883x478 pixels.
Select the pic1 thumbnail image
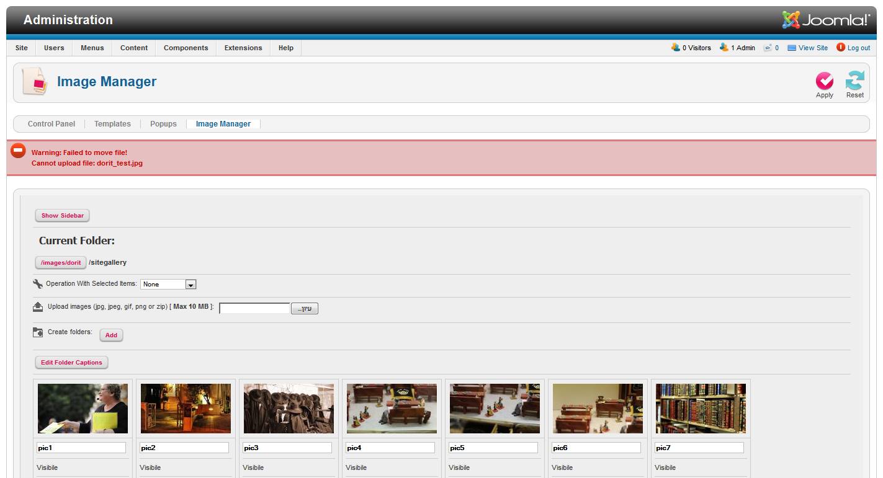coord(83,409)
